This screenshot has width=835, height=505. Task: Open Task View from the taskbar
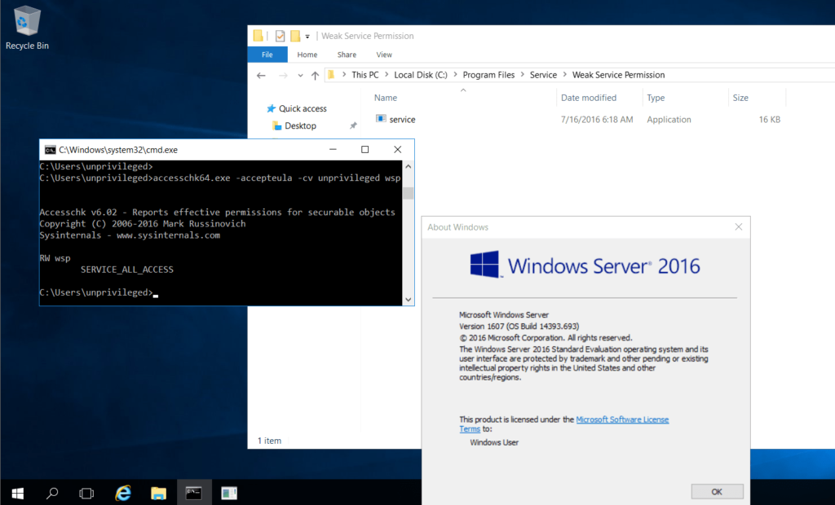pyautogui.click(x=86, y=494)
